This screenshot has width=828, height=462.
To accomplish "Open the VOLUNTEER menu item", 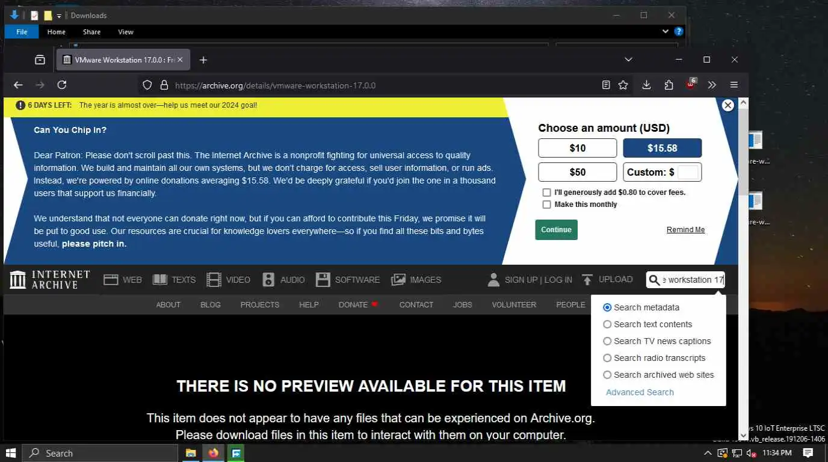I will [x=514, y=305].
